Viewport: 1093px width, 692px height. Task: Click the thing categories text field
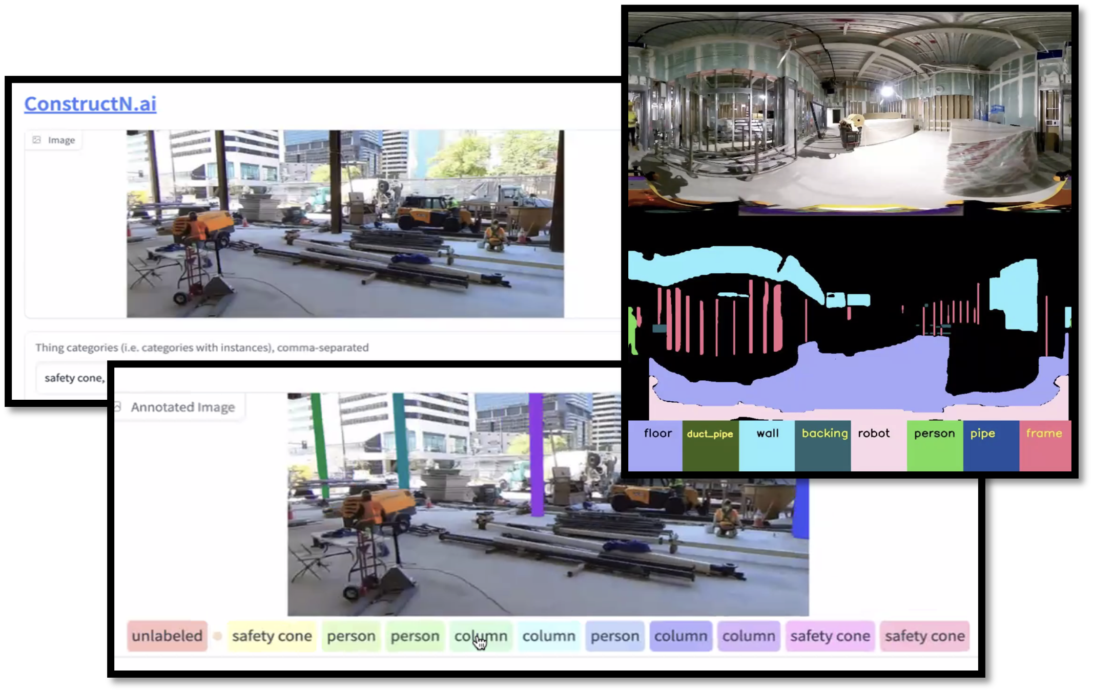(73, 378)
